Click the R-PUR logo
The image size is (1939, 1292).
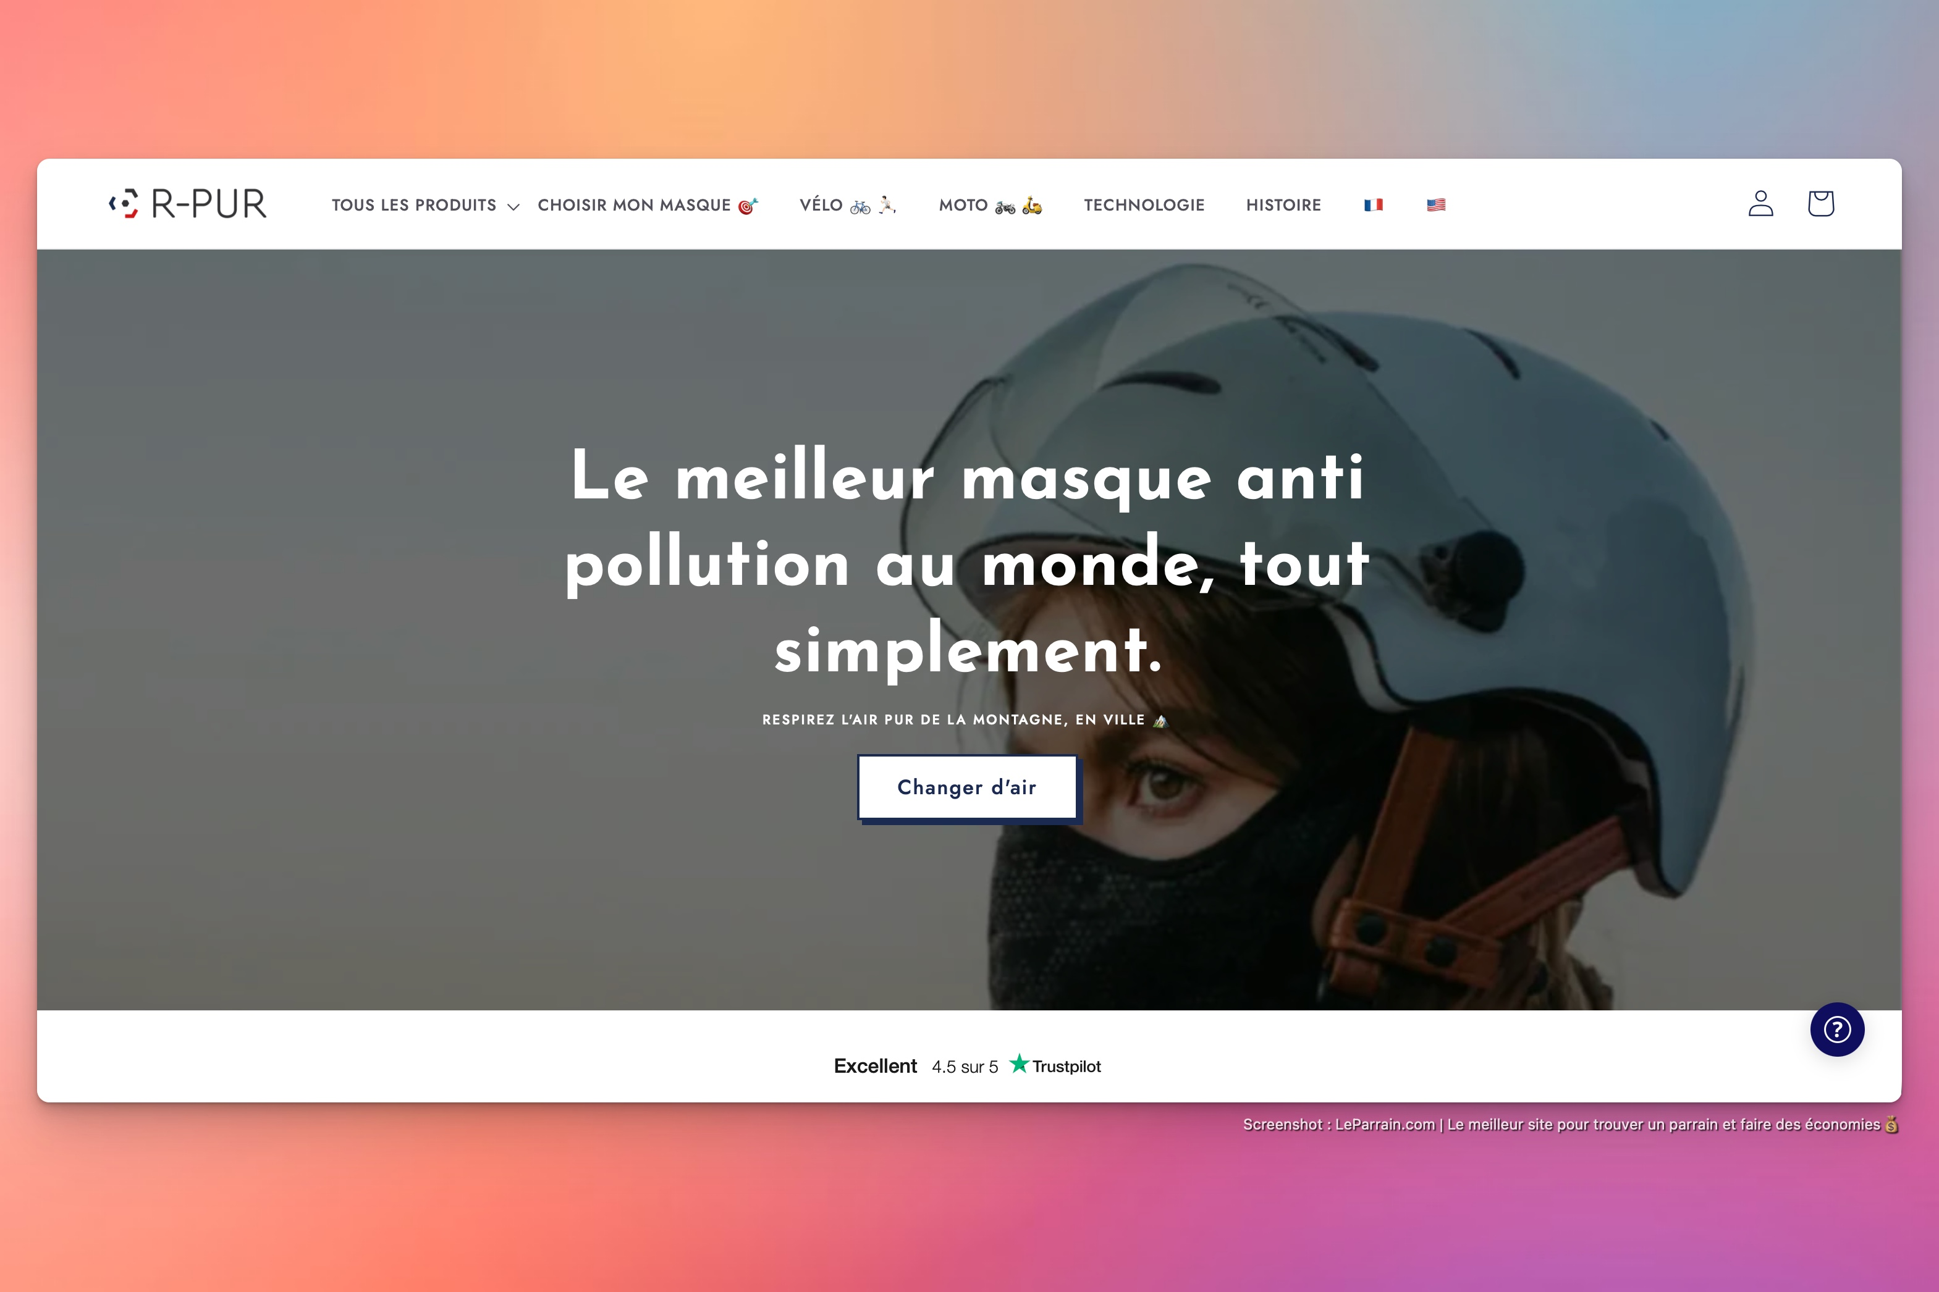[x=188, y=204]
